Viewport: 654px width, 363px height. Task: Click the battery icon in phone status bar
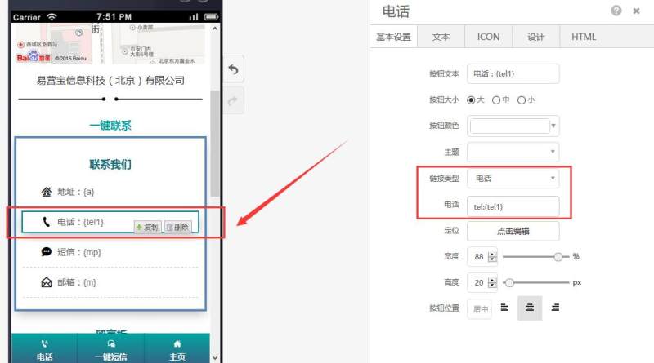(x=211, y=17)
